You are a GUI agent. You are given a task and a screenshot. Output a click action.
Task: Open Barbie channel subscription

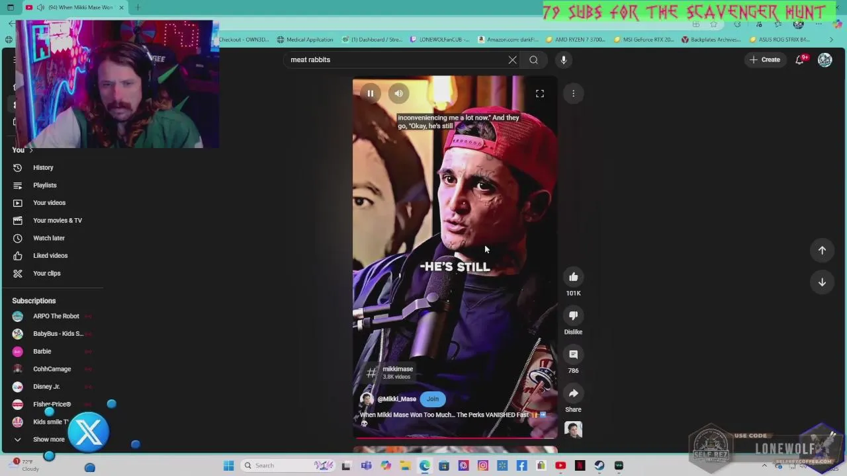pos(42,351)
